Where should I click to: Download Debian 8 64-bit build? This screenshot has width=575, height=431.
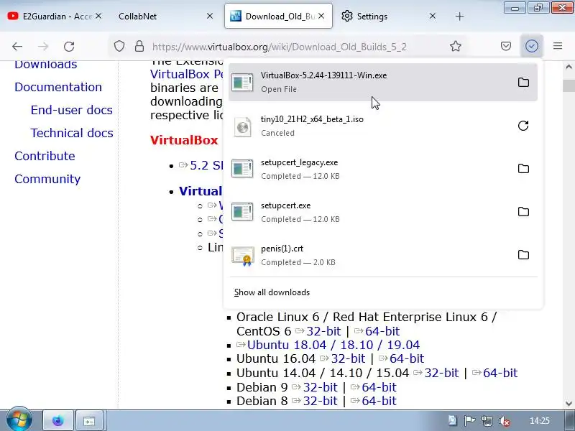379,401
